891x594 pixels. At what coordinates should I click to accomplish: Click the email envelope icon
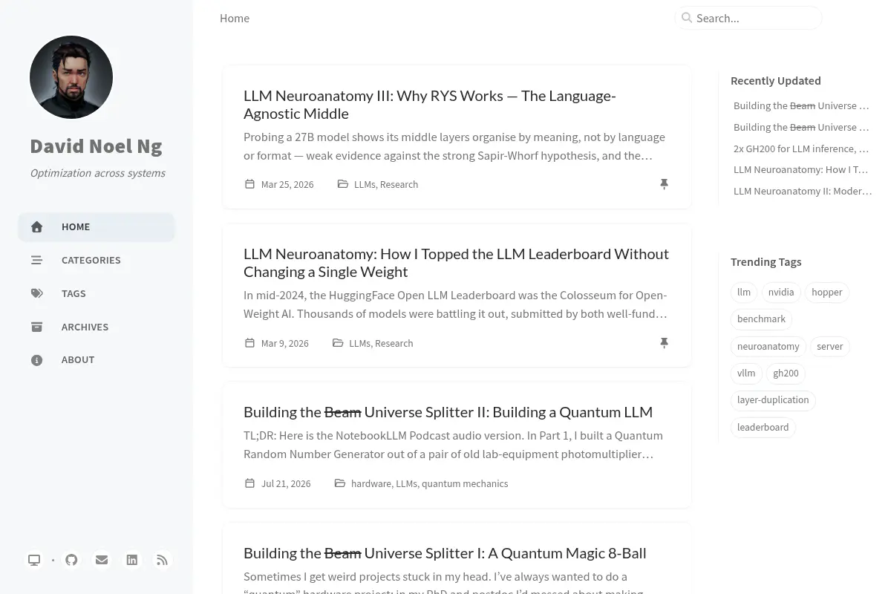[102, 560]
